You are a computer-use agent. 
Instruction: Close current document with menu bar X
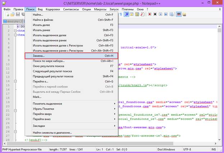220,9
